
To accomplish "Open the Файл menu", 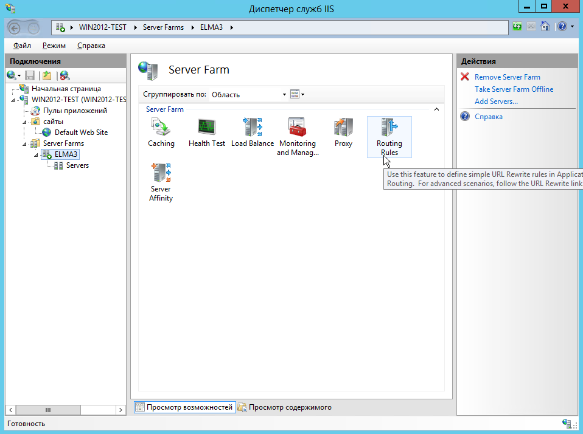I will coord(22,46).
